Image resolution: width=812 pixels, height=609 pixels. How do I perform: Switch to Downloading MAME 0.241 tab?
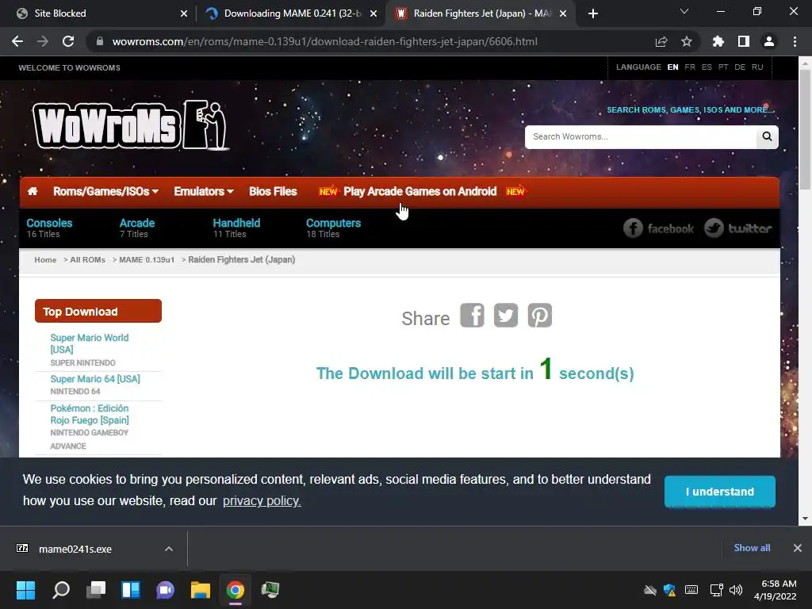click(291, 13)
